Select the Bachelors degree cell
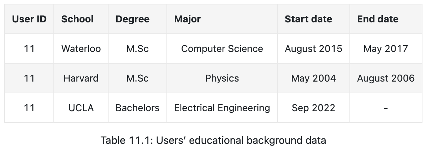 (x=137, y=108)
